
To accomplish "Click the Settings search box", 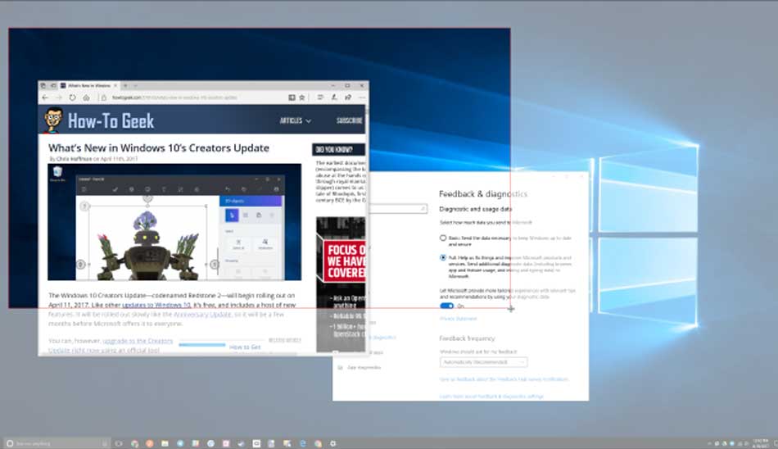I will [x=397, y=209].
